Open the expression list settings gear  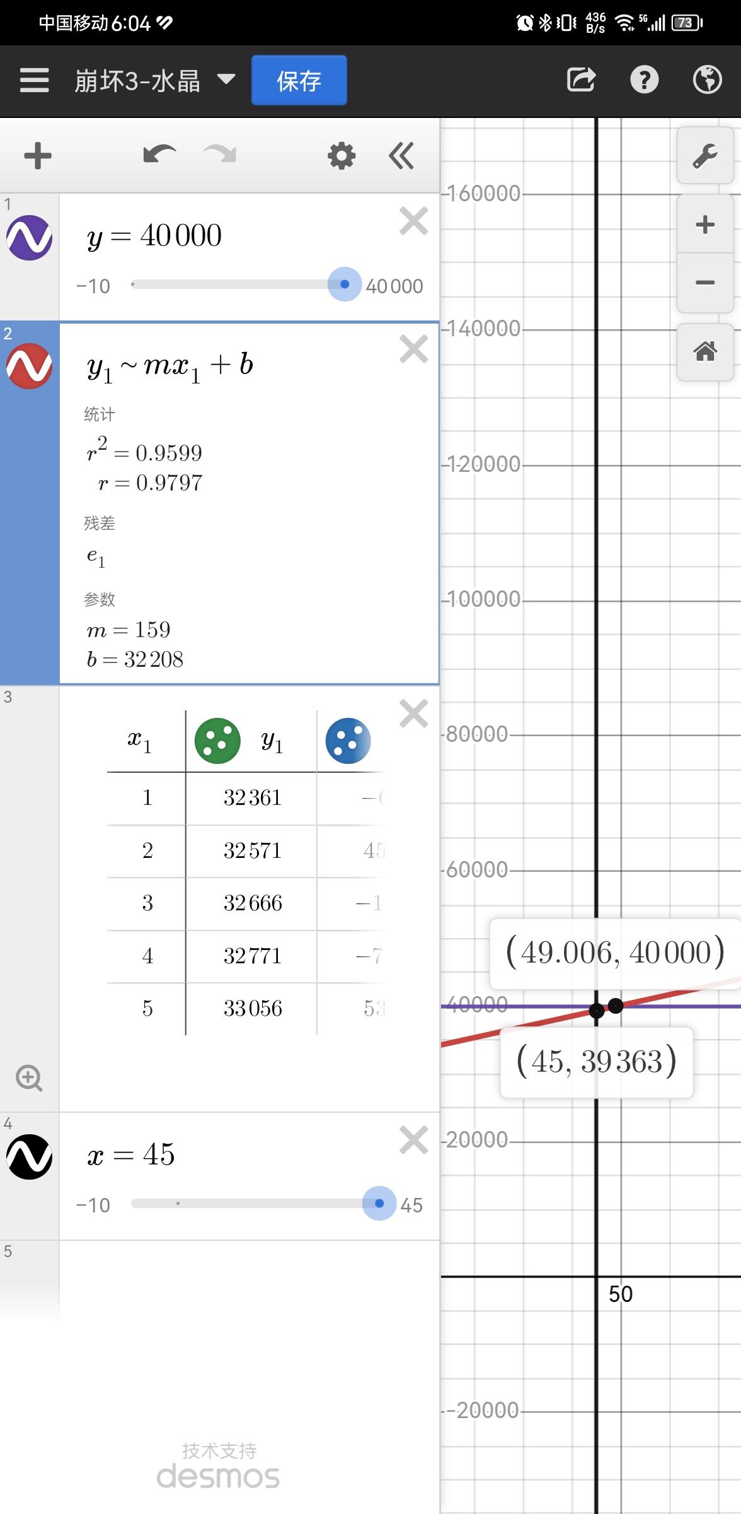[x=342, y=156]
